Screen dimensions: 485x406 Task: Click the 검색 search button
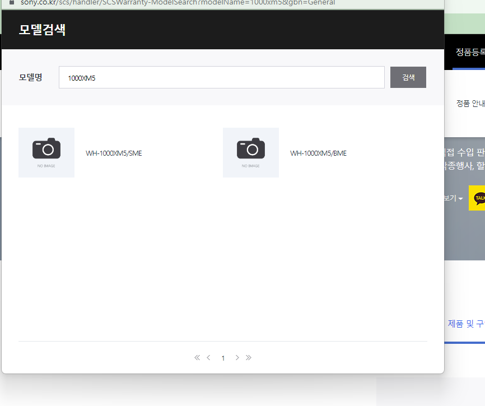coord(408,77)
